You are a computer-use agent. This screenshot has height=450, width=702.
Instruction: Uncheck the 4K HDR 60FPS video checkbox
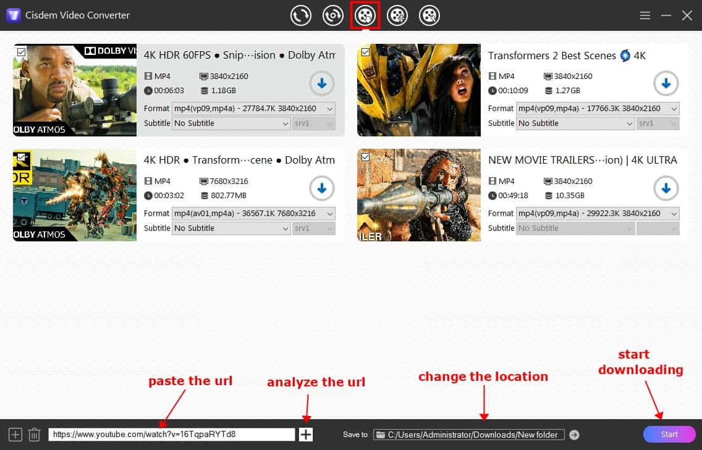[22, 52]
